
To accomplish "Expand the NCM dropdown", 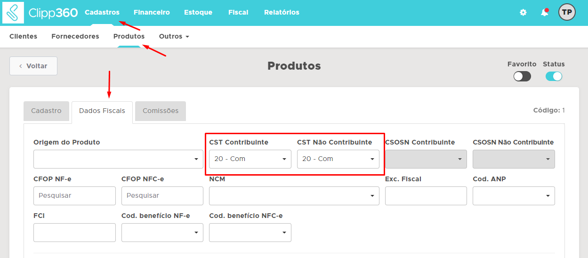I will (x=294, y=196).
